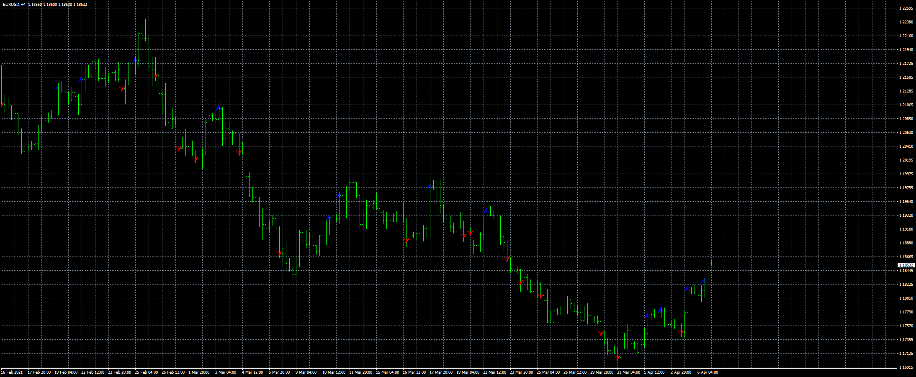Click the 16 Feb 2021 date label
The height and width of the screenshot is (377, 916).
pyautogui.click(x=12, y=372)
